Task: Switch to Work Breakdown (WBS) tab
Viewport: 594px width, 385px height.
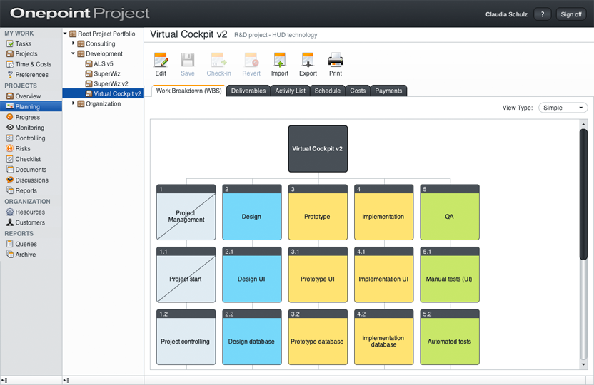Action: [188, 91]
